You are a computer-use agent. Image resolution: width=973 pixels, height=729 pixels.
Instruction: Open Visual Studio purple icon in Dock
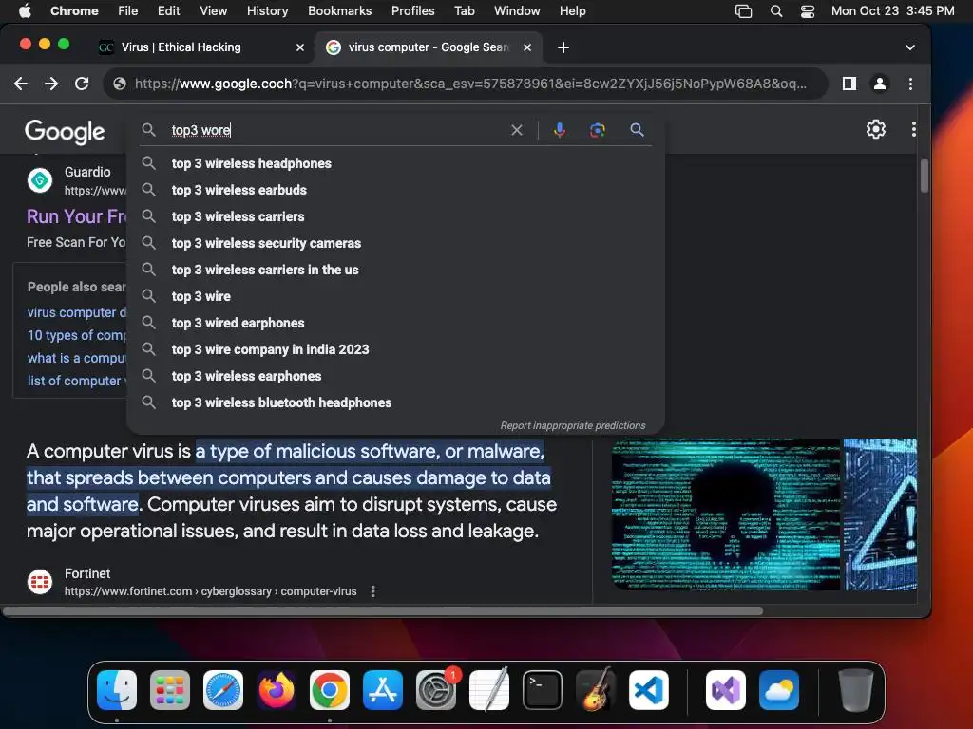[x=725, y=690]
